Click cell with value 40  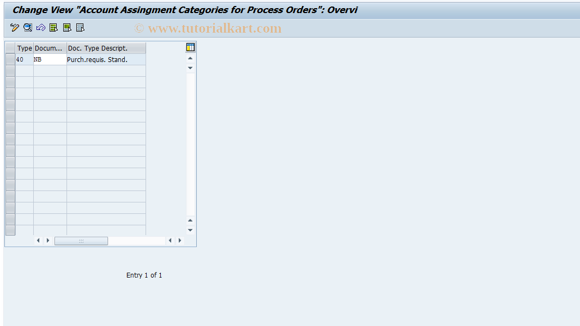coord(25,59)
